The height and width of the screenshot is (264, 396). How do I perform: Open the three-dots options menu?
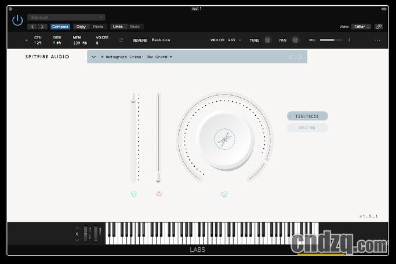coord(377,40)
